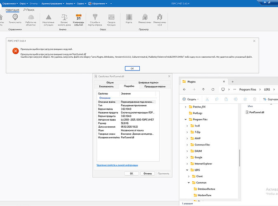The image size is (278, 206).
Task: Switch to the Безопасность tab
Action: pyautogui.click(x=106, y=87)
